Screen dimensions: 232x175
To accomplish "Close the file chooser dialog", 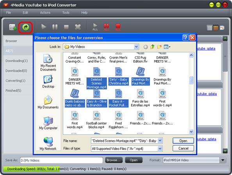I will (x=192, y=37).
